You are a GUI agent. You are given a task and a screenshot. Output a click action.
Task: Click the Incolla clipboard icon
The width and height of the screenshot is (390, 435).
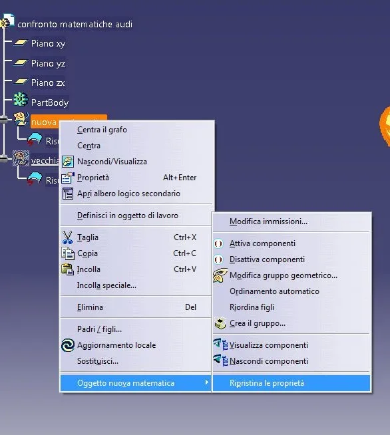click(x=67, y=269)
